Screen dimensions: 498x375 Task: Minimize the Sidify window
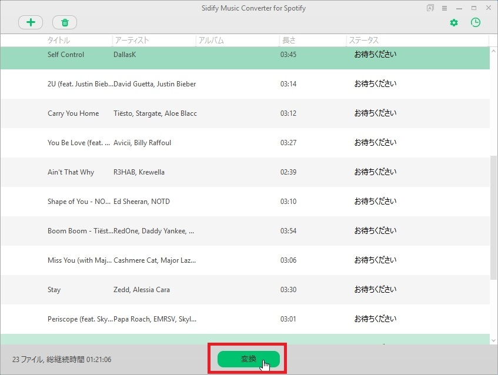[459, 8]
